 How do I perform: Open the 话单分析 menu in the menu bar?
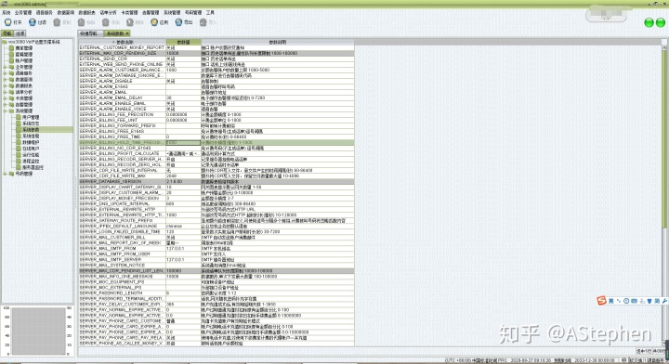[108, 13]
